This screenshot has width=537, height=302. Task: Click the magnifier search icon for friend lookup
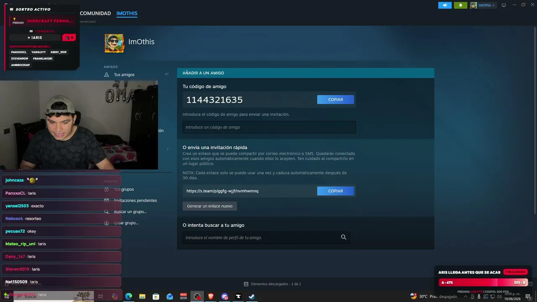(x=344, y=237)
